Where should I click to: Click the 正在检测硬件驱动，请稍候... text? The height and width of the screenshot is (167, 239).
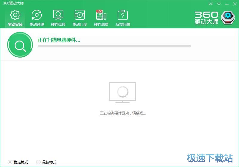[123, 113]
